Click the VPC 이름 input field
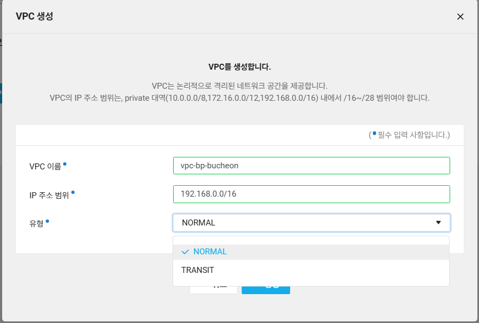The height and width of the screenshot is (323, 479). [x=311, y=166]
